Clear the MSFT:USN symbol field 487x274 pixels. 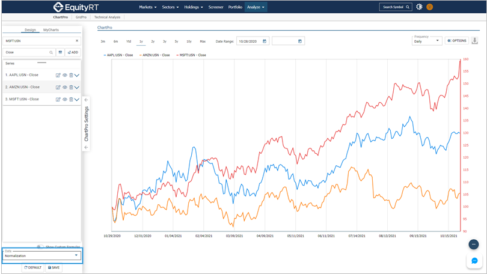point(77,41)
